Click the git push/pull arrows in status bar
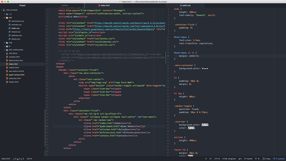Screen dimensions: 286x161 click(257, 159)
